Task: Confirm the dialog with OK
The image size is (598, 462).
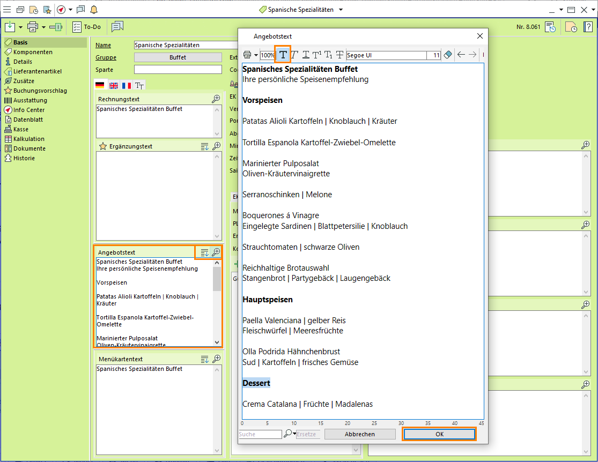Action: point(439,434)
